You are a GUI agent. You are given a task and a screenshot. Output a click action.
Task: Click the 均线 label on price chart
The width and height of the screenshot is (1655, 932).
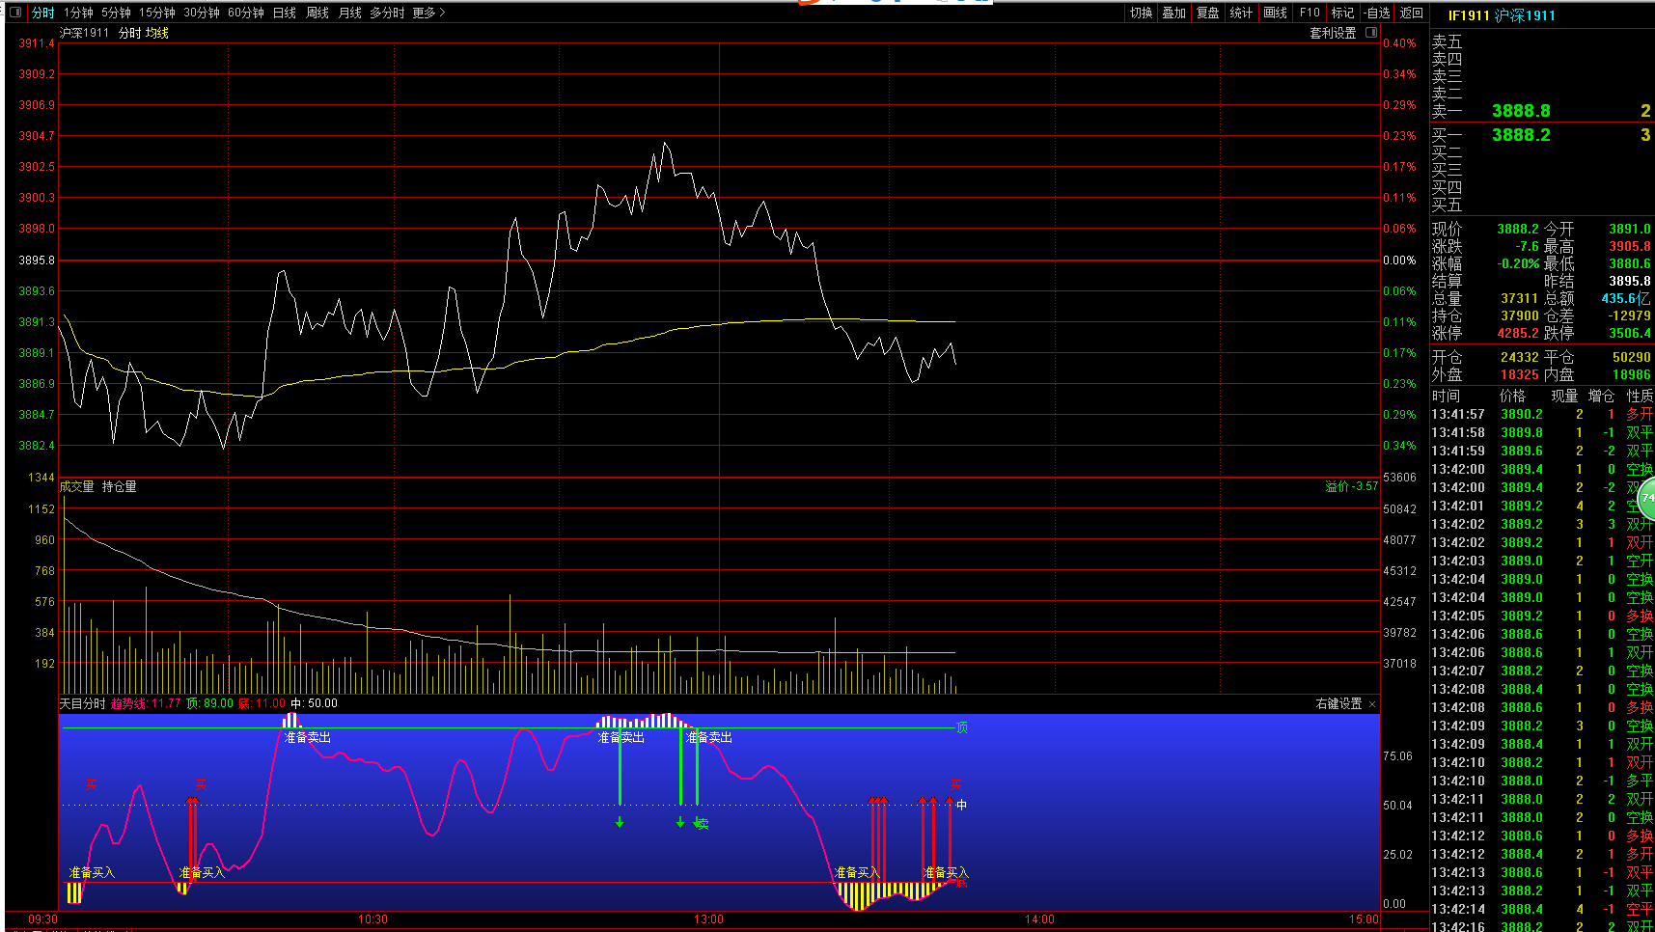tap(157, 33)
